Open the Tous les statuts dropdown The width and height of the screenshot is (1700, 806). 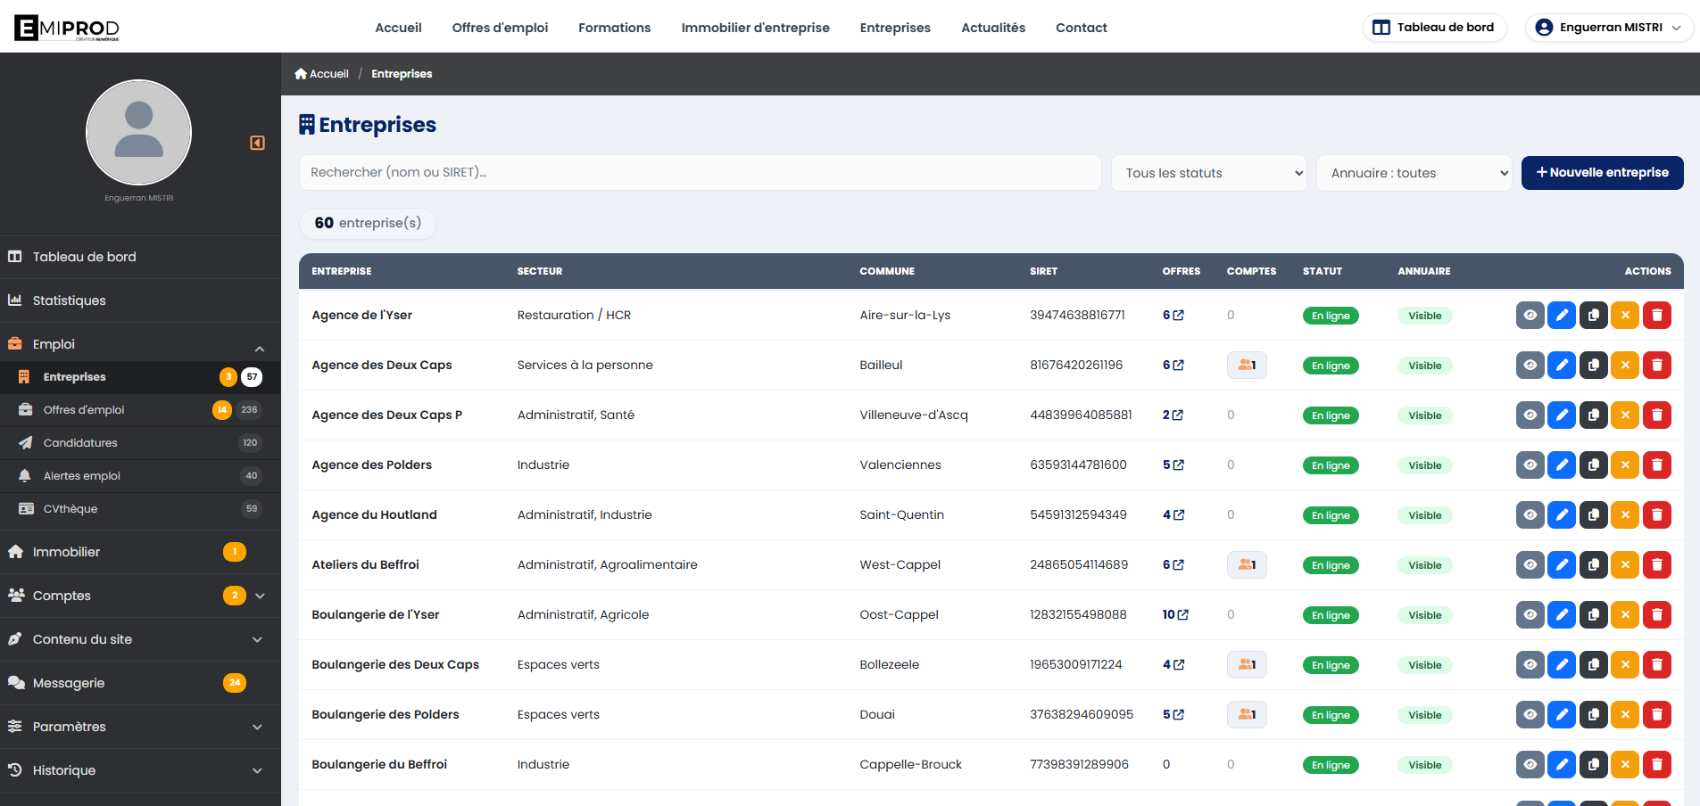pyautogui.click(x=1209, y=173)
